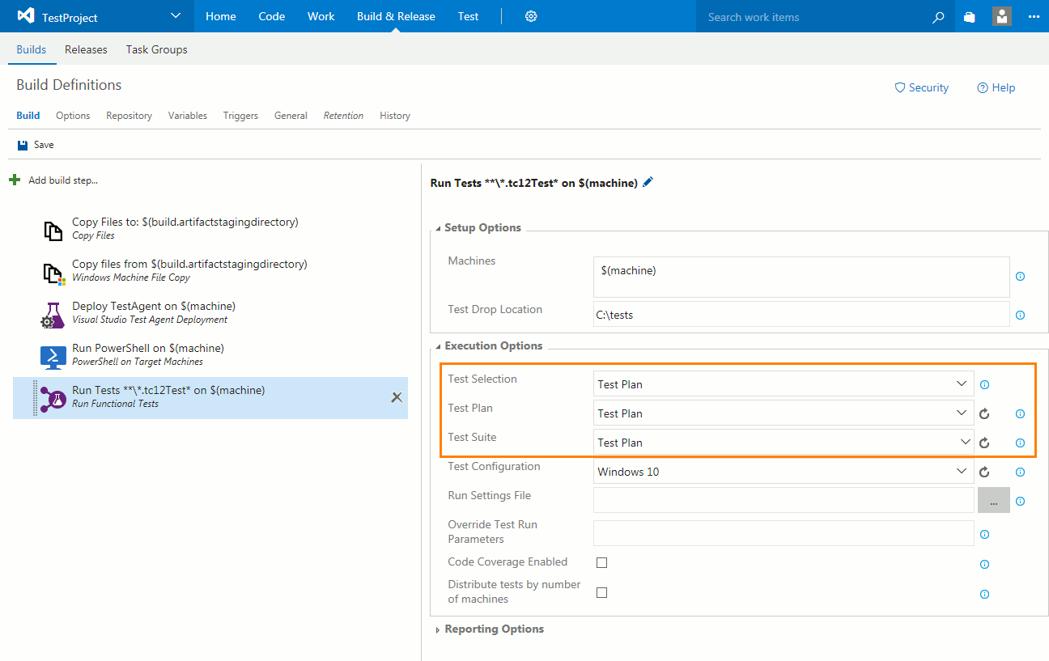
Task: Open the Releases tab
Action: (86, 49)
